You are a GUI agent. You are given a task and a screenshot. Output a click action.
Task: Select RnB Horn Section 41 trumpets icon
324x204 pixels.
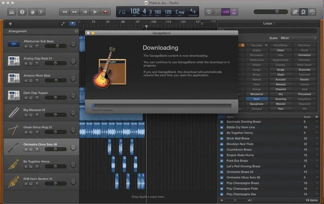click(14, 181)
